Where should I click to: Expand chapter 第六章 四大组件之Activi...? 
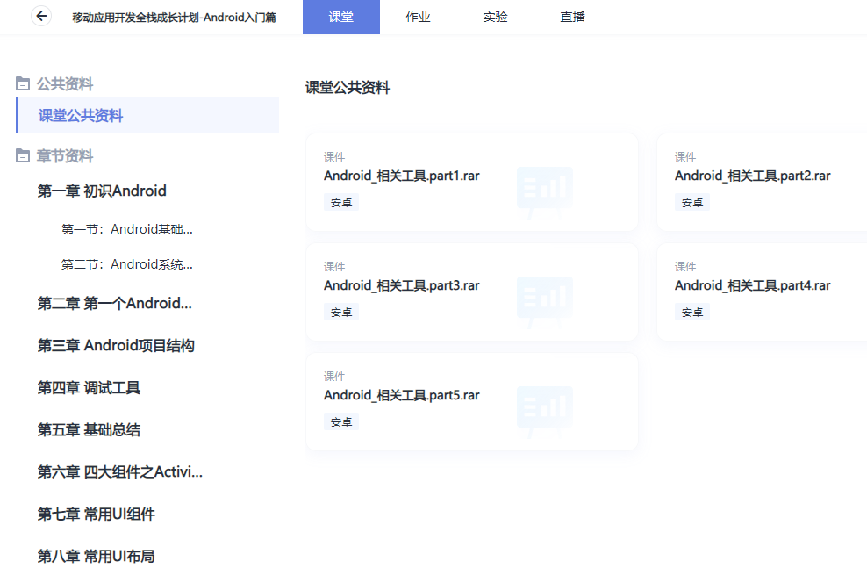tap(119, 471)
